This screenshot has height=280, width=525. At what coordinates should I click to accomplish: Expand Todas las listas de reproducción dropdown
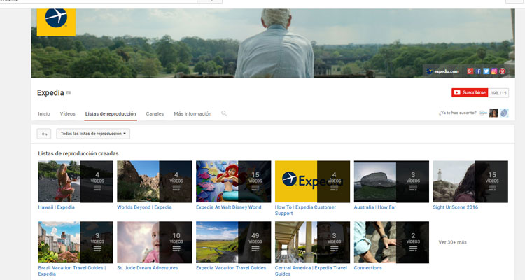(93, 134)
